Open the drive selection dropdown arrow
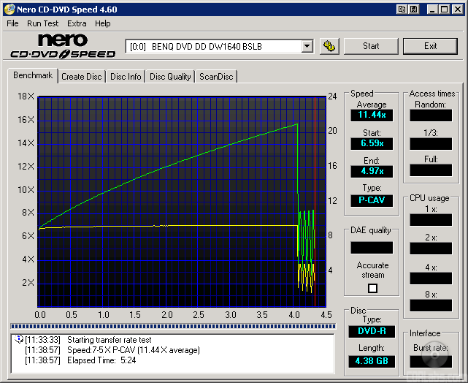Image resolution: width=468 pixels, height=383 pixels. click(307, 46)
